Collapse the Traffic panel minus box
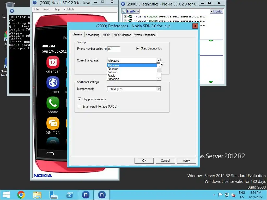Screen dimensions: 267x200 coord(124,11)
